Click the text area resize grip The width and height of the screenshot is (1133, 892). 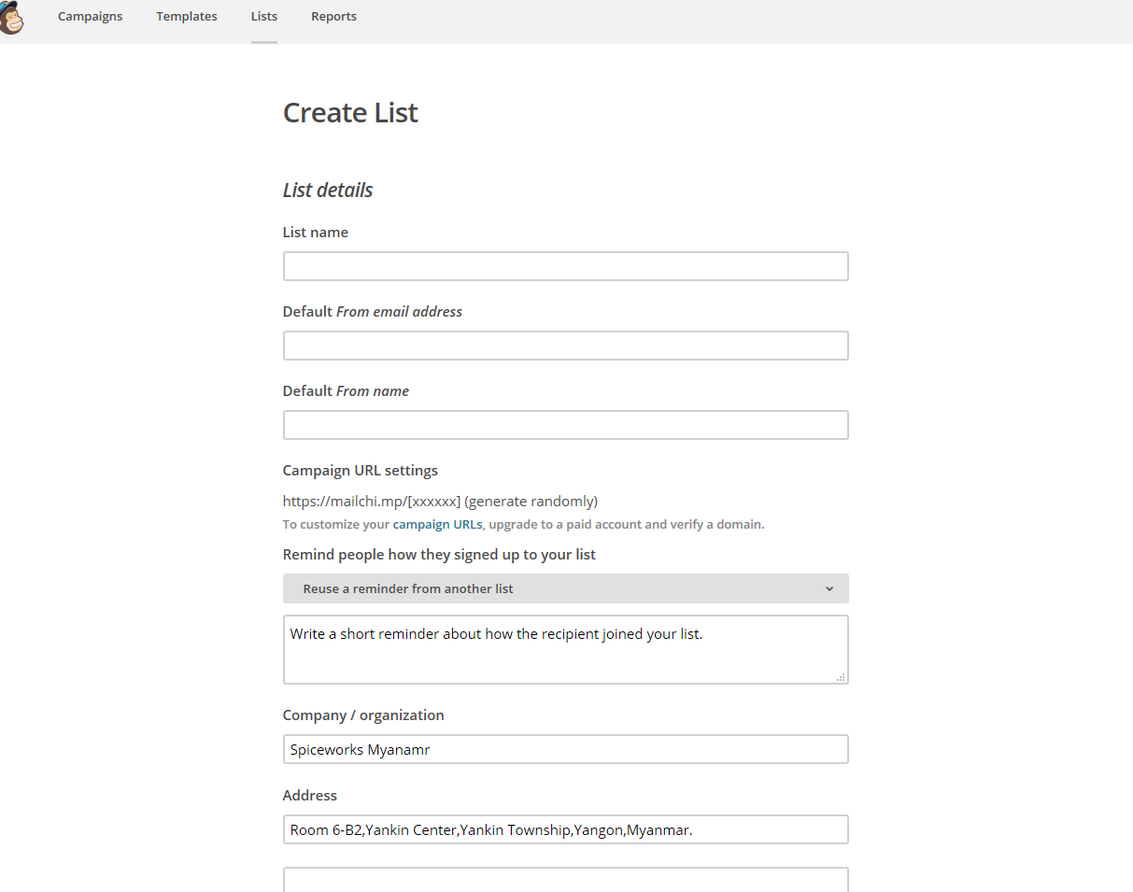841,677
